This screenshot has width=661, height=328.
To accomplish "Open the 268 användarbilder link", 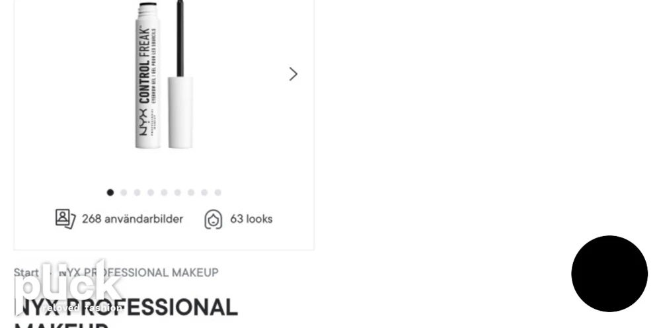I will 132,220.
